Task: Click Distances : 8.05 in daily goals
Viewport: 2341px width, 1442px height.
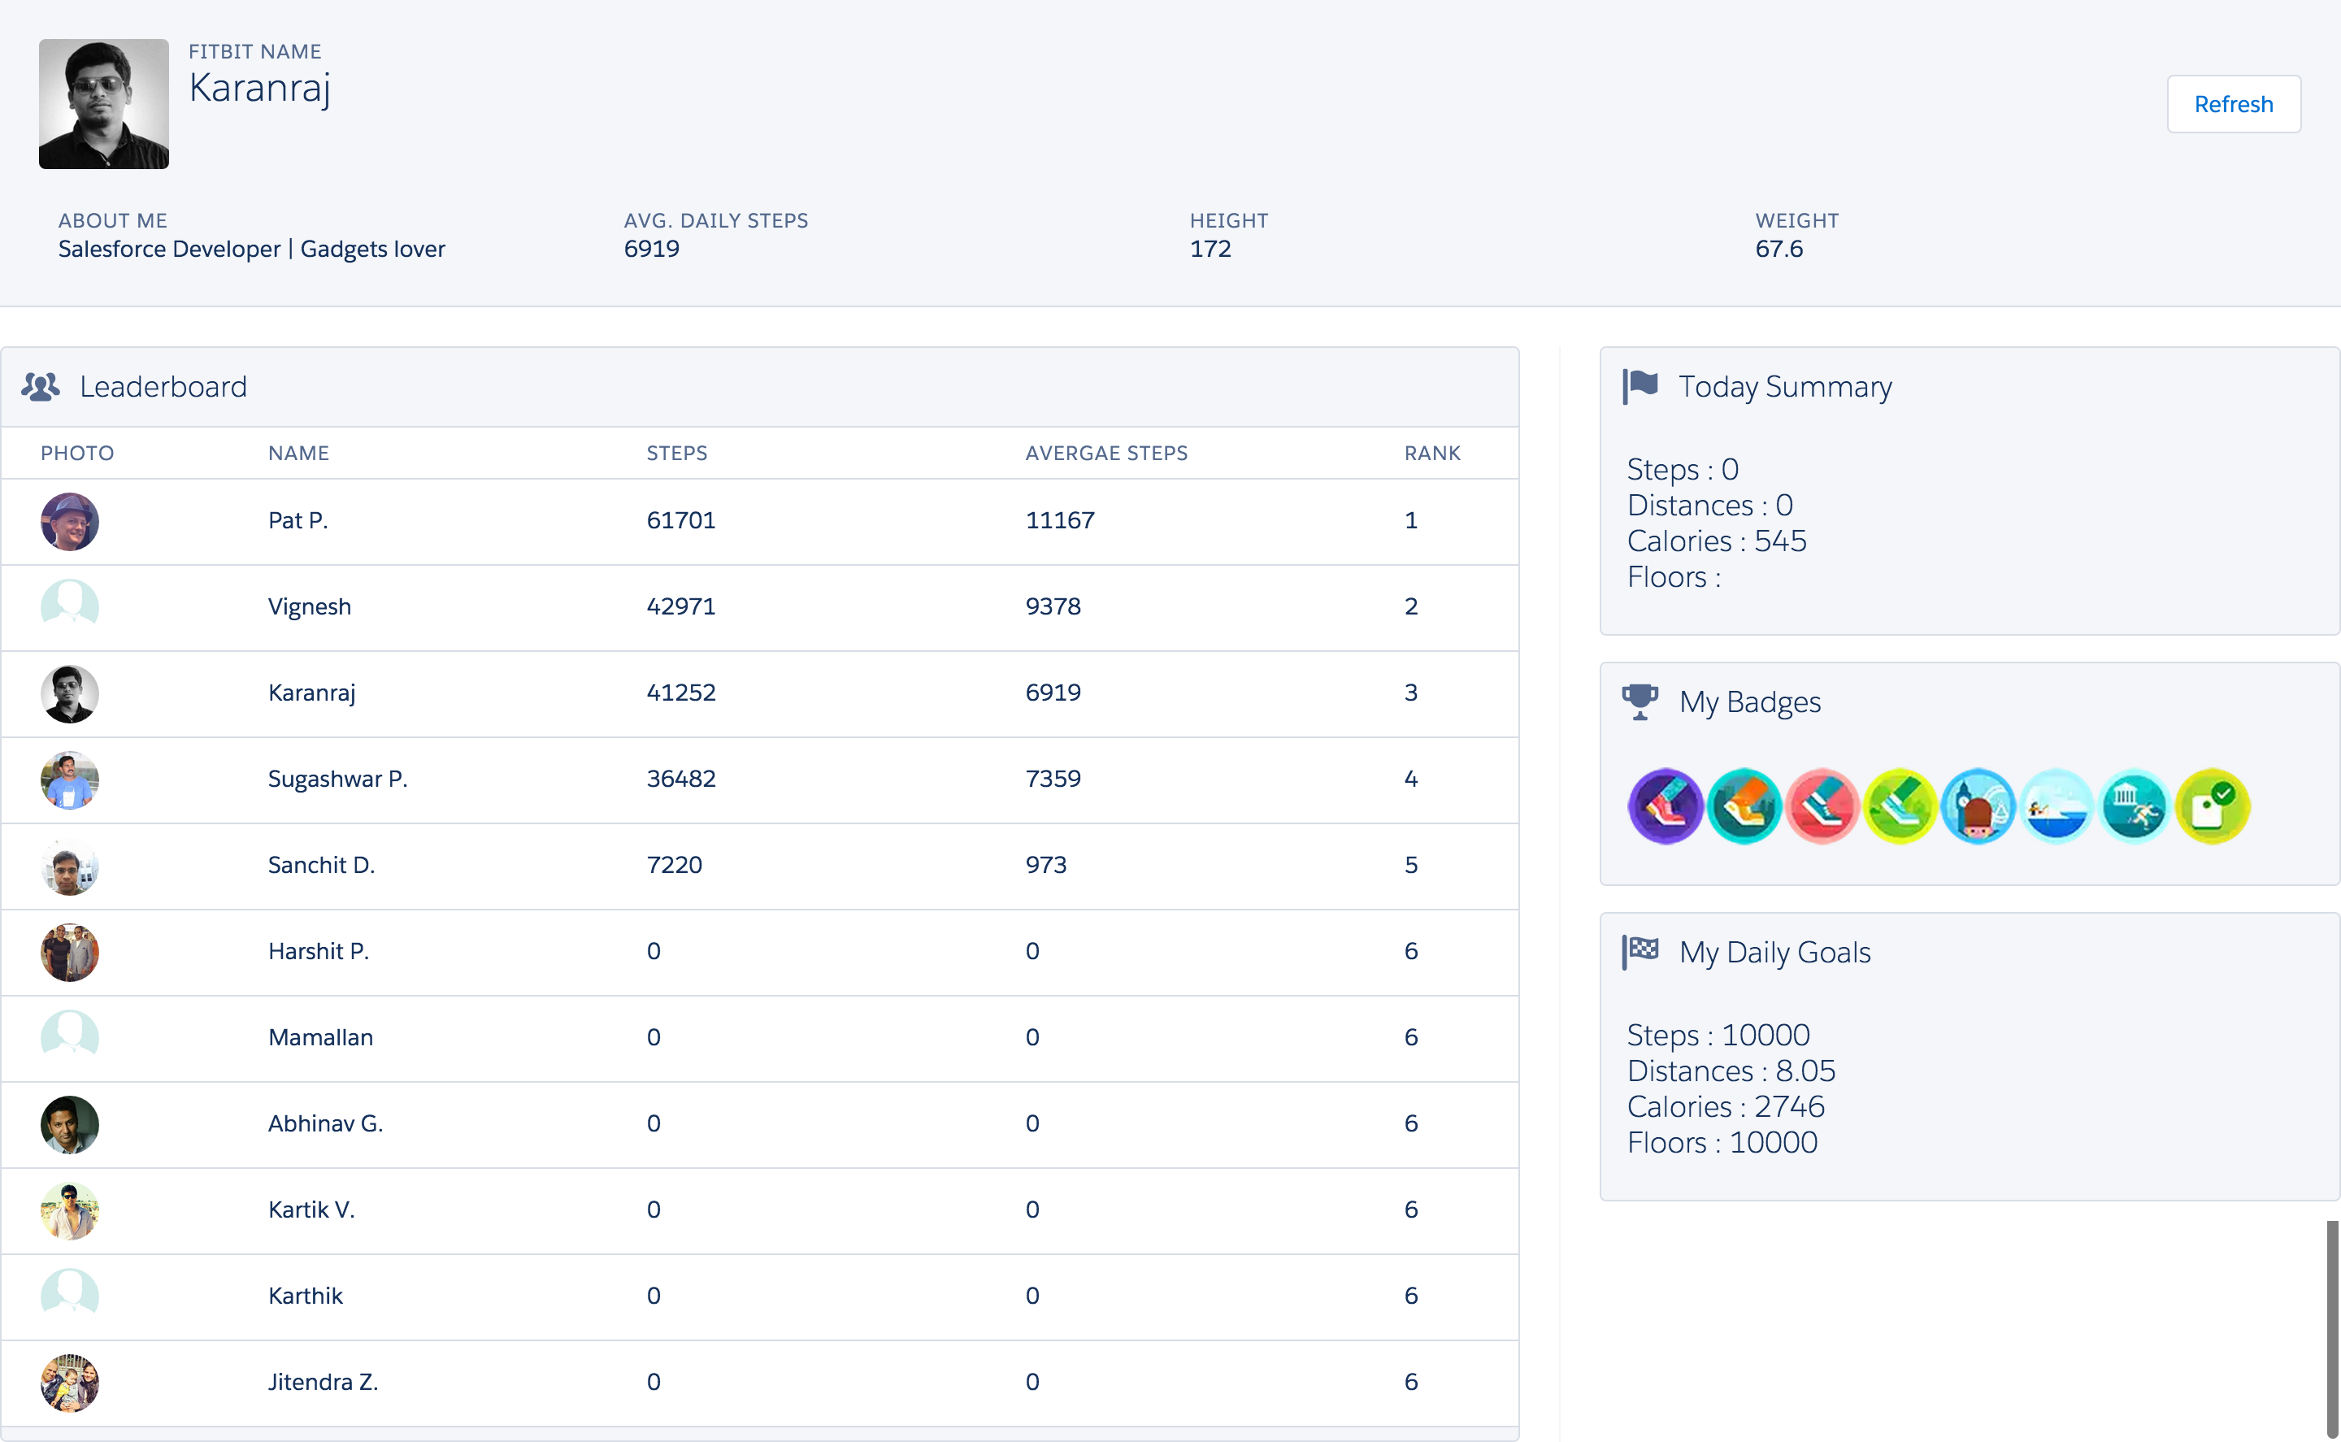Action: click(1731, 1071)
